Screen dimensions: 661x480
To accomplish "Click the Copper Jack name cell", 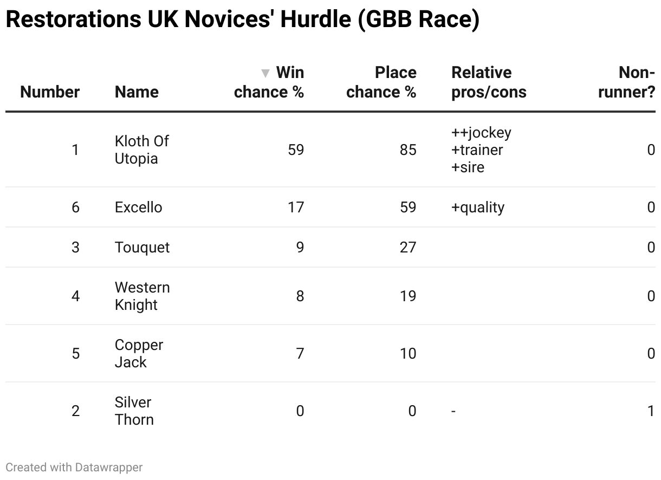I will [139, 353].
